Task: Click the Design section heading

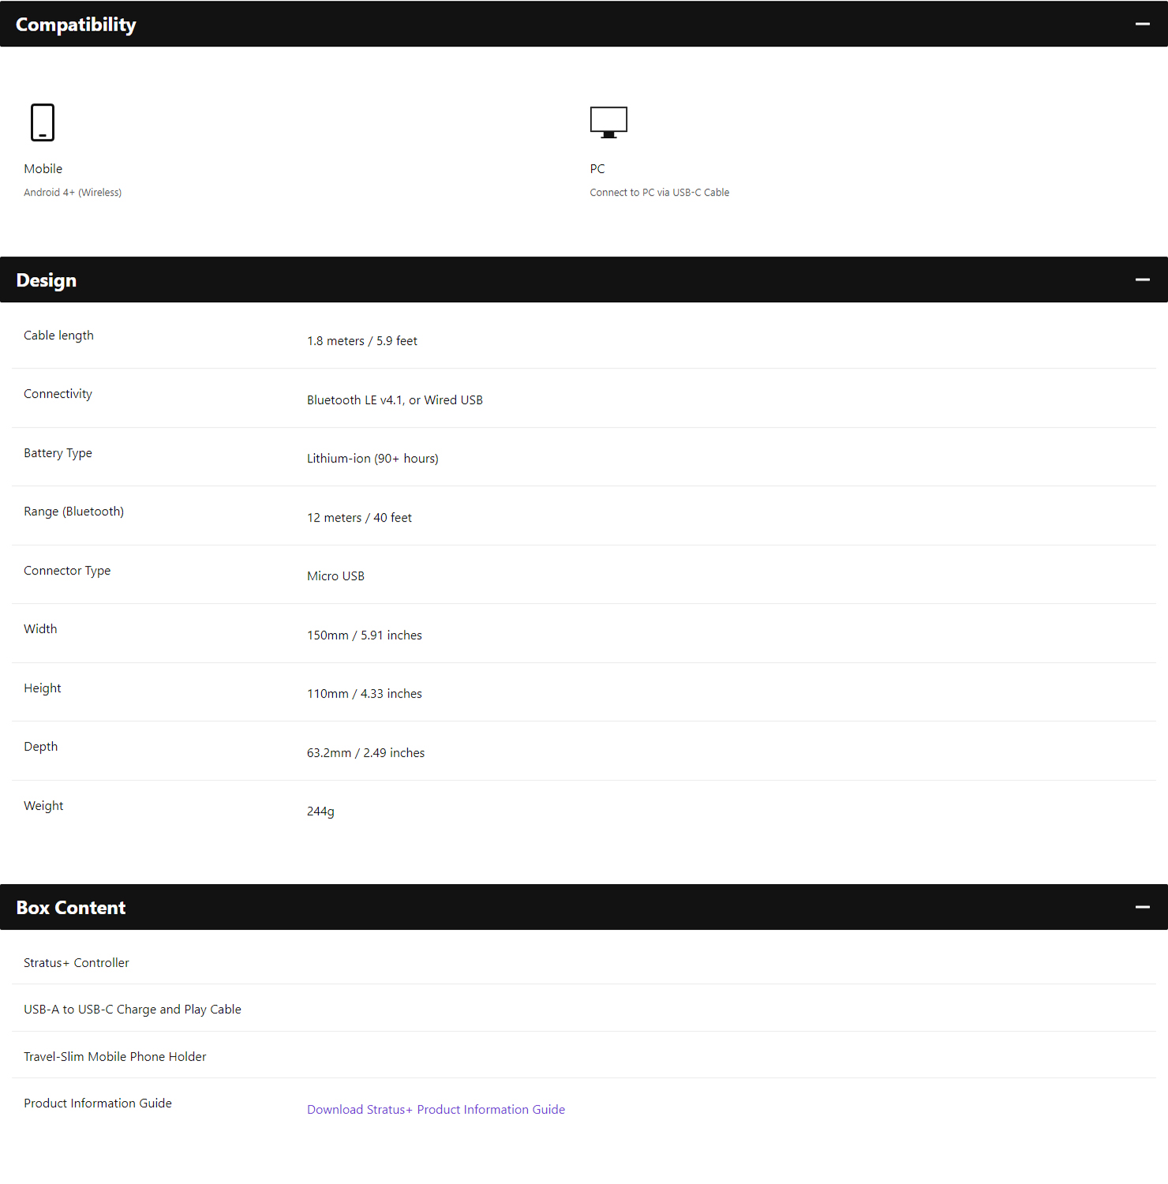Action: 47,280
